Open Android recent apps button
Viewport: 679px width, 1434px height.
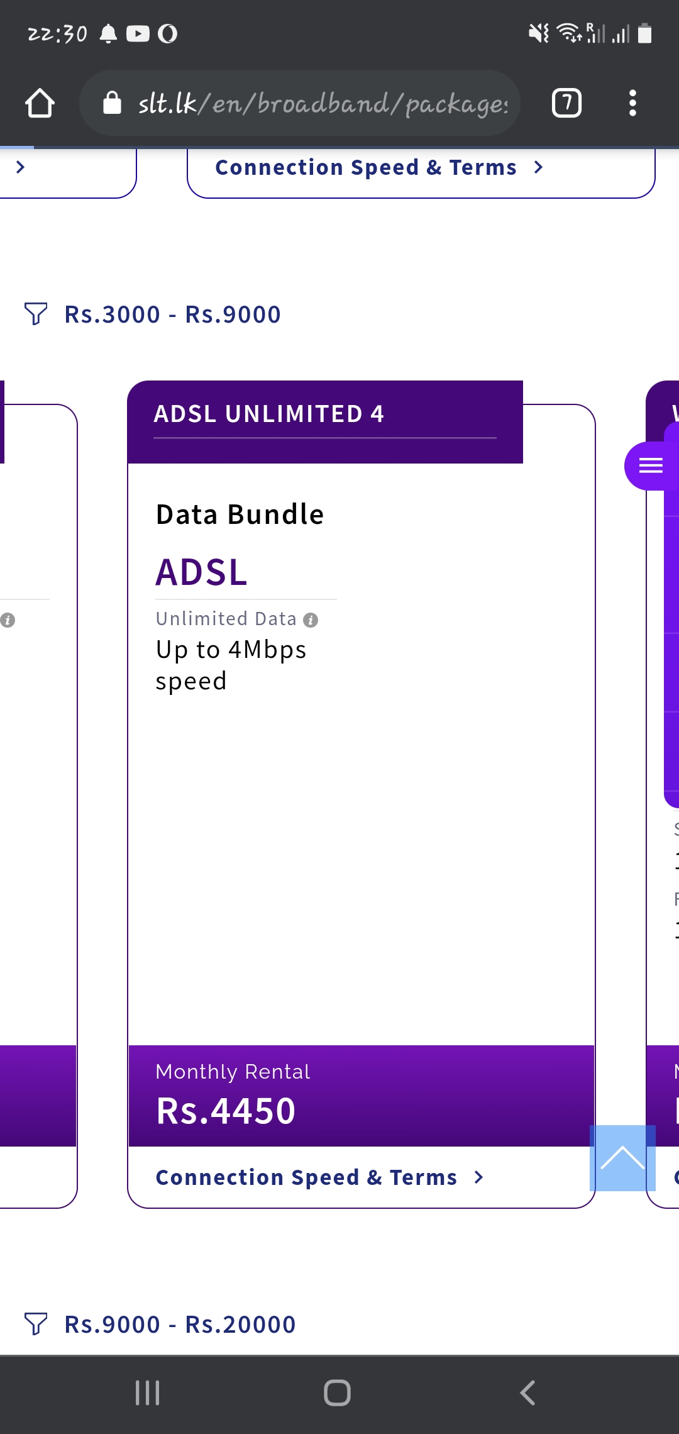tap(148, 1392)
